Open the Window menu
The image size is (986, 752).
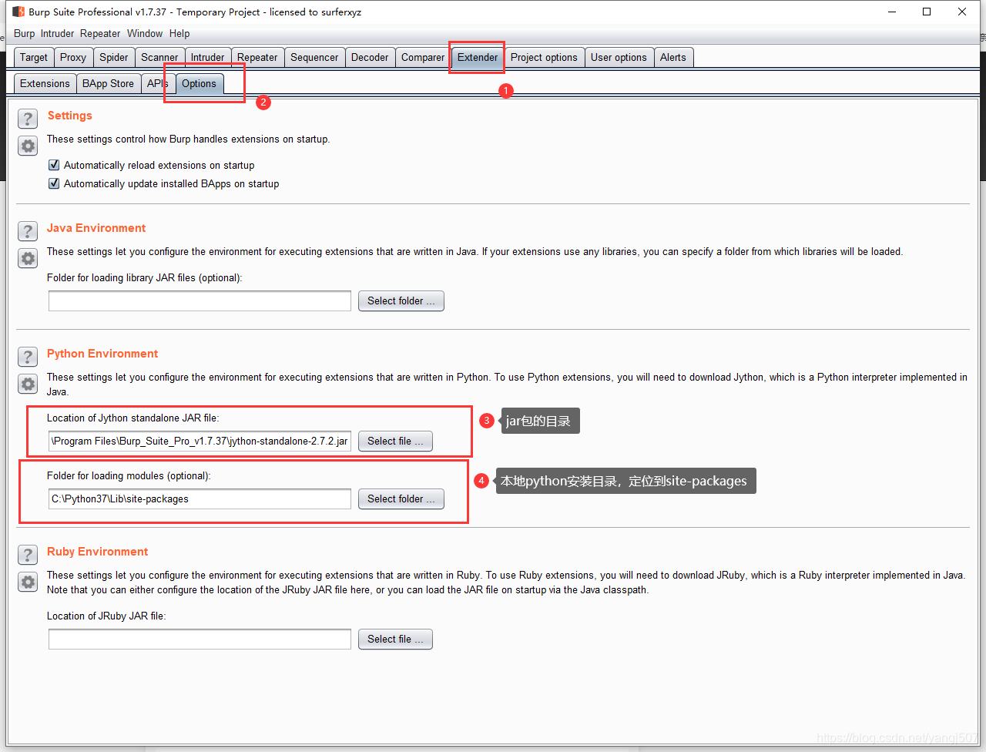click(145, 33)
